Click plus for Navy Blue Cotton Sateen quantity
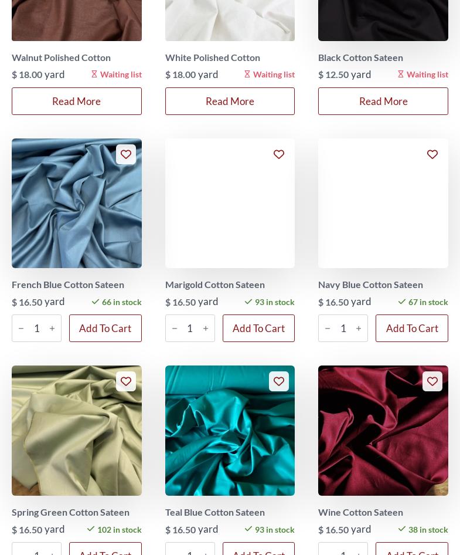The height and width of the screenshot is (555, 460). pyautogui.click(x=359, y=329)
